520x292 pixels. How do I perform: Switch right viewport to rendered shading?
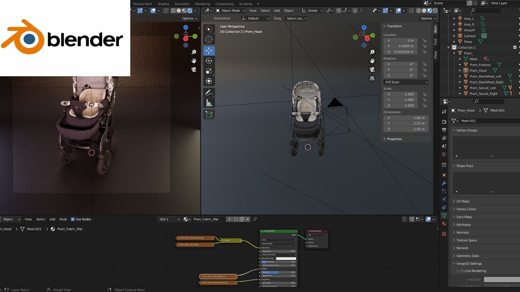tap(435, 11)
